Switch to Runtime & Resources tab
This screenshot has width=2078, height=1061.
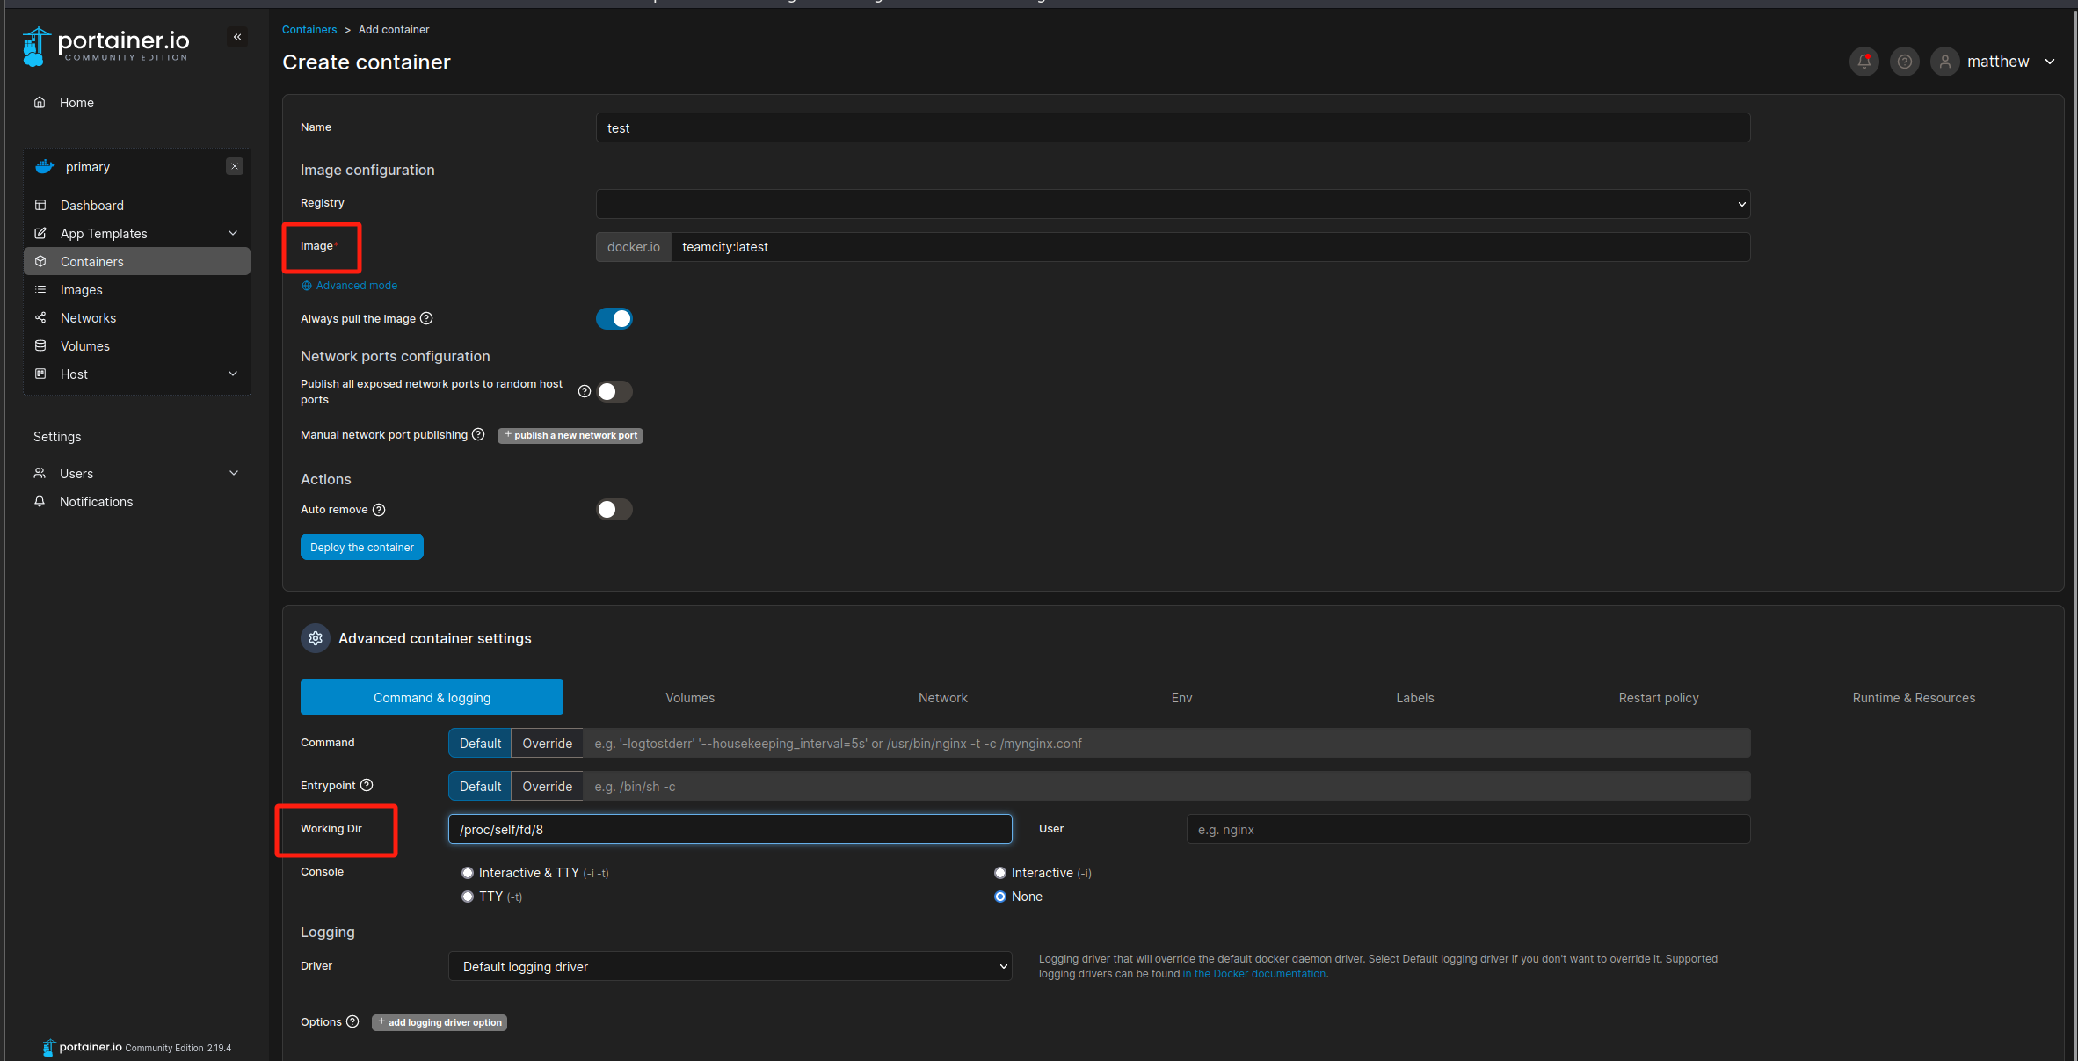1914,697
